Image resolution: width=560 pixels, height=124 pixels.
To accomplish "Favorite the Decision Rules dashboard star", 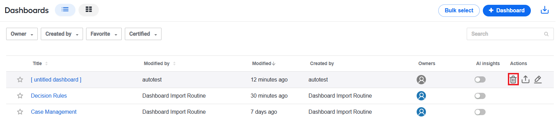I will pos(20,96).
